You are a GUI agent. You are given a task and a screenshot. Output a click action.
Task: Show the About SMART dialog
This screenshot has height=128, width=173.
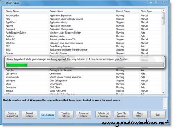(140, 115)
